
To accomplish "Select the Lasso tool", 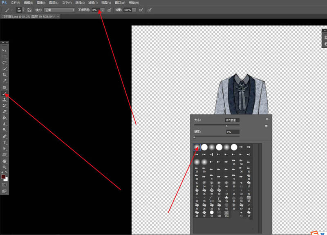I will pyautogui.click(x=5, y=63).
